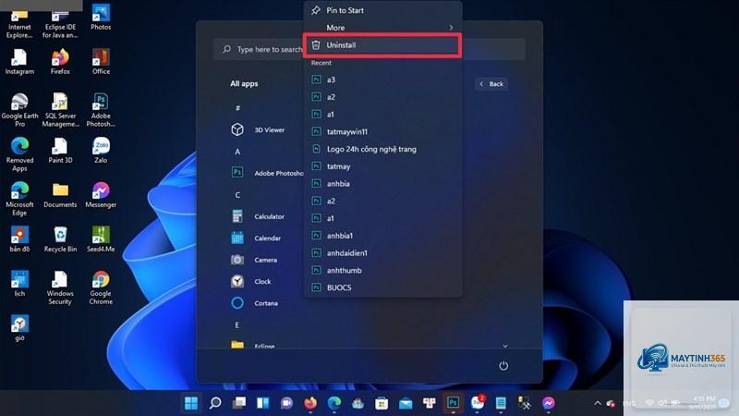Select Paint 3D desktop shortcut
The height and width of the screenshot is (416, 739).
tap(60, 151)
